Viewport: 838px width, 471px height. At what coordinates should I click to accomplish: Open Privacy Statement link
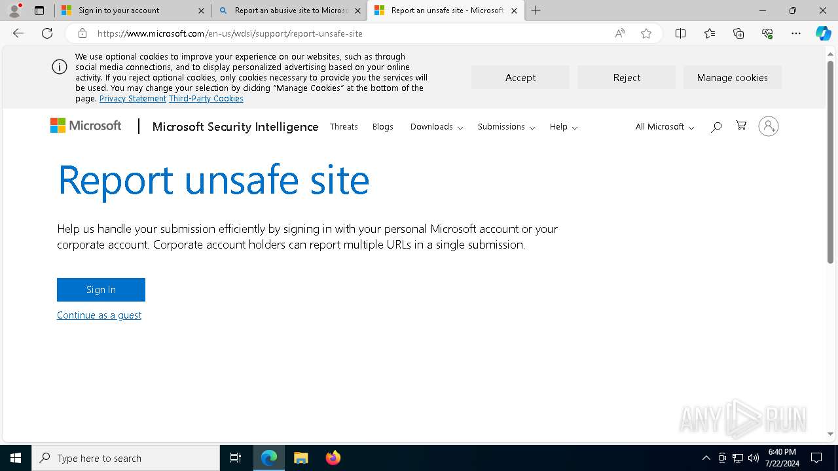pos(133,99)
